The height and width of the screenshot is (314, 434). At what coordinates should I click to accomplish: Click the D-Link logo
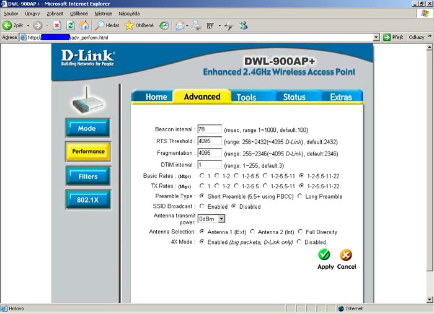(88, 58)
